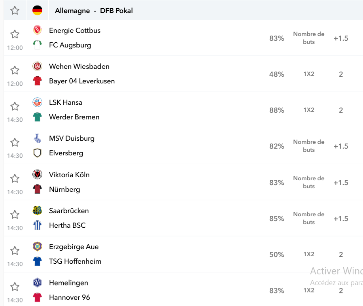
Task: Click the Hertha BSC striped jersey icon
Action: pos(37,225)
